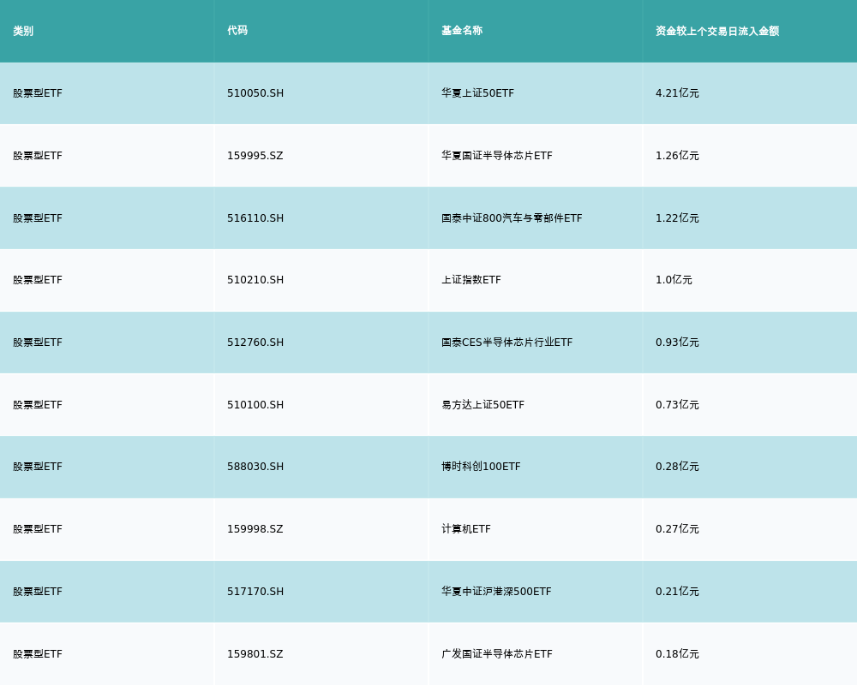The height and width of the screenshot is (685, 857).
Task: Click the 0.28亿元 value
Action: [x=677, y=467]
